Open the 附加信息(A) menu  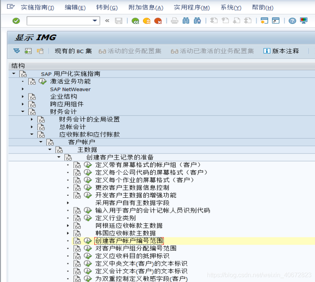click(x=146, y=8)
